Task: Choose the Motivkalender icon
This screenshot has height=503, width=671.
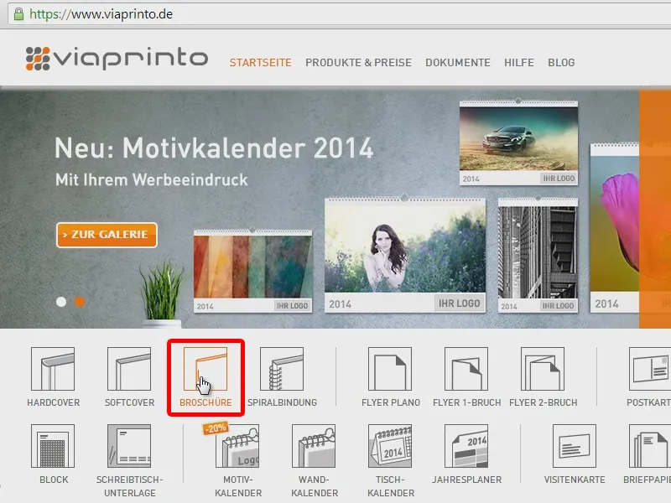Action: pyautogui.click(x=237, y=446)
